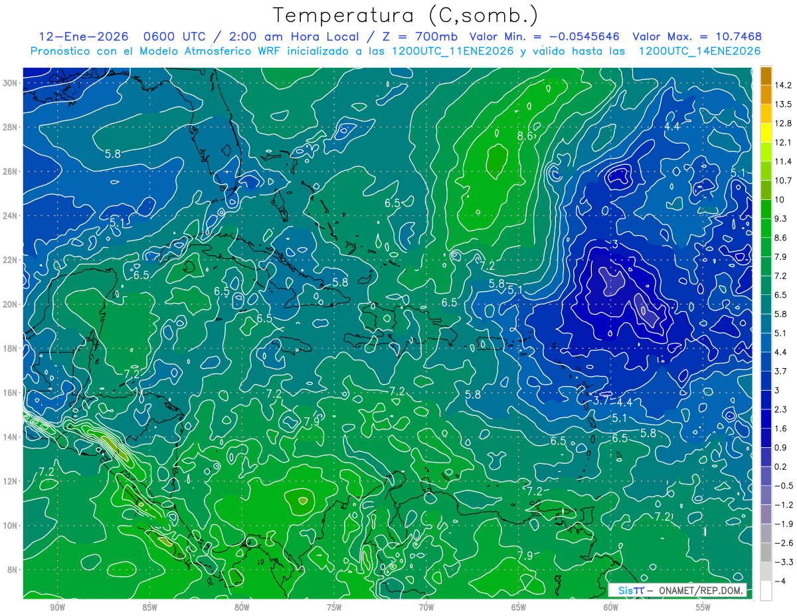Click the '30N' latitude axis label
Image resolution: width=797 pixels, height=616 pixels.
coord(11,83)
